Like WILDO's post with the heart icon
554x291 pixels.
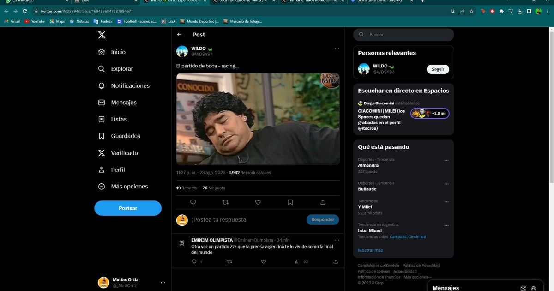tap(258, 202)
